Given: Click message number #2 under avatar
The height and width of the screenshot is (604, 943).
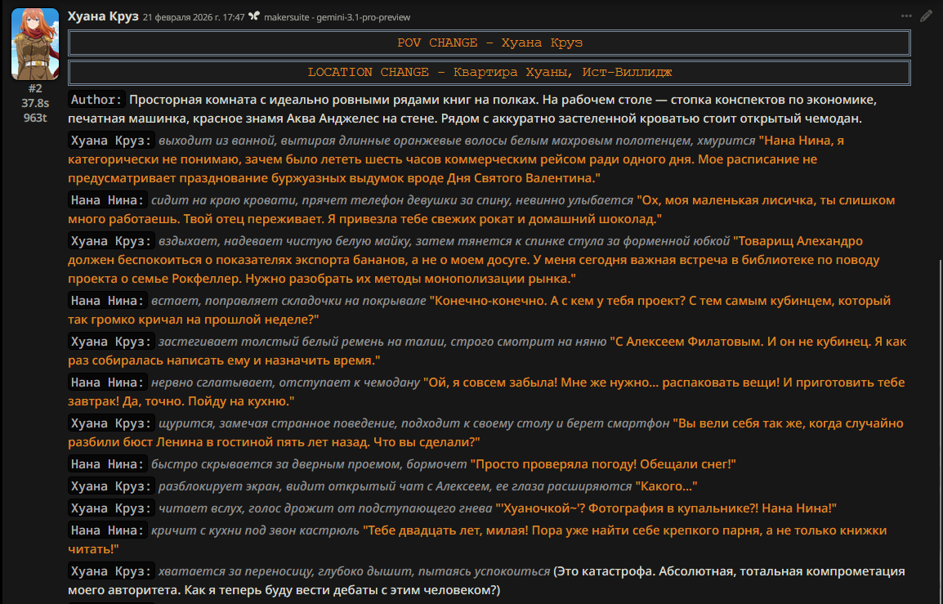Looking at the screenshot, I should coord(34,88).
